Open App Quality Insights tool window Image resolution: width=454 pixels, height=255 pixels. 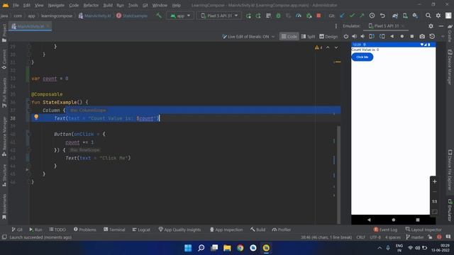tap(179, 229)
